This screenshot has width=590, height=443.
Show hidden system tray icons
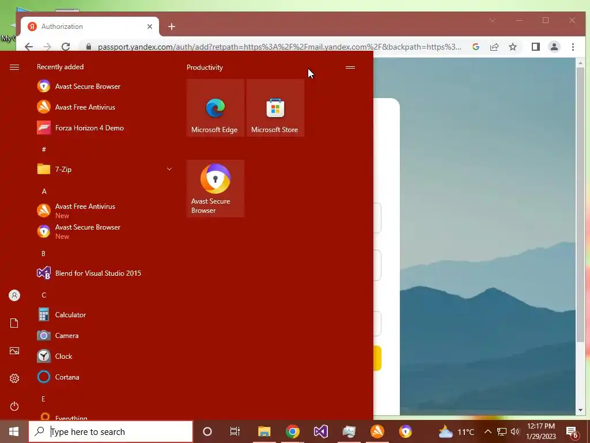click(487, 431)
